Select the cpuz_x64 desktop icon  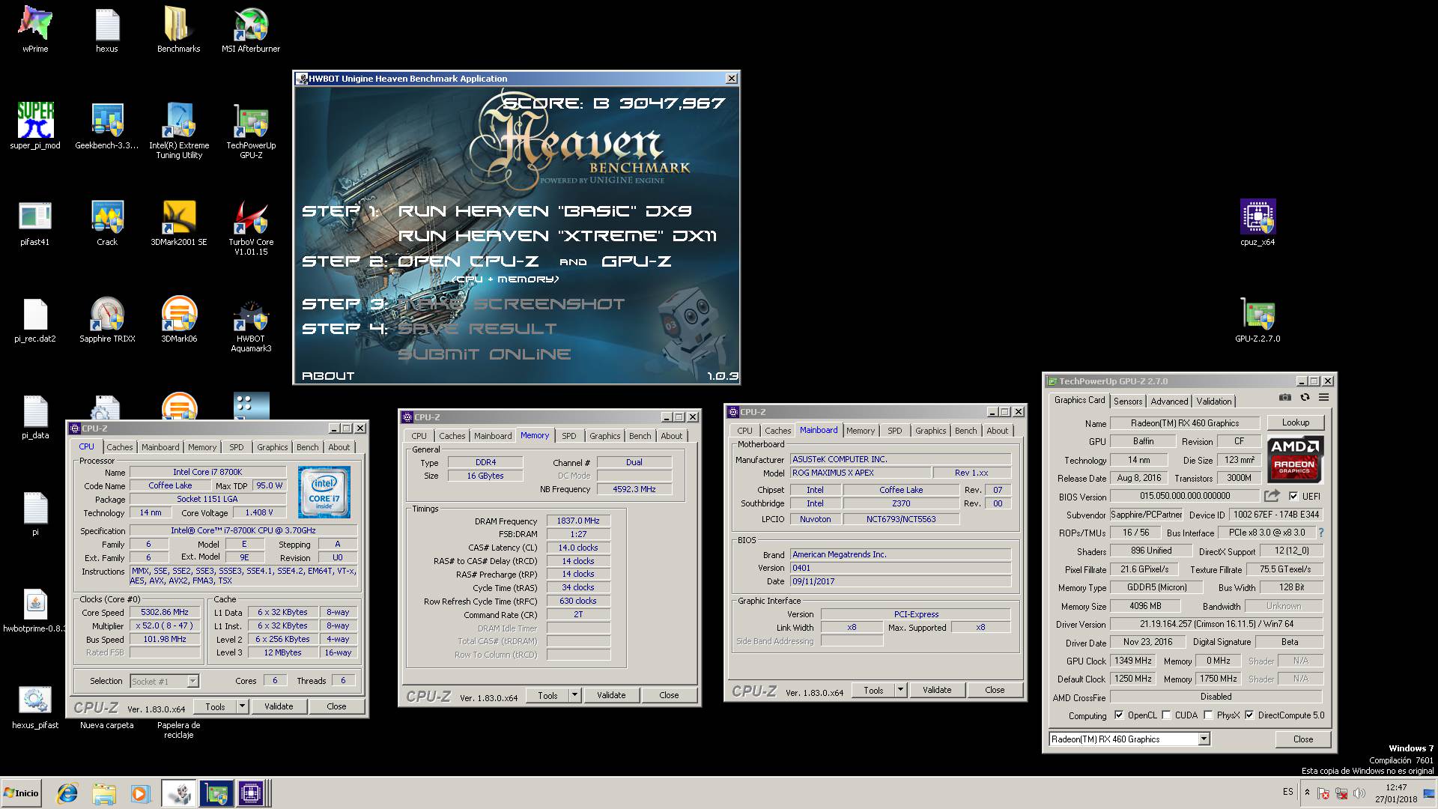[x=1258, y=223]
